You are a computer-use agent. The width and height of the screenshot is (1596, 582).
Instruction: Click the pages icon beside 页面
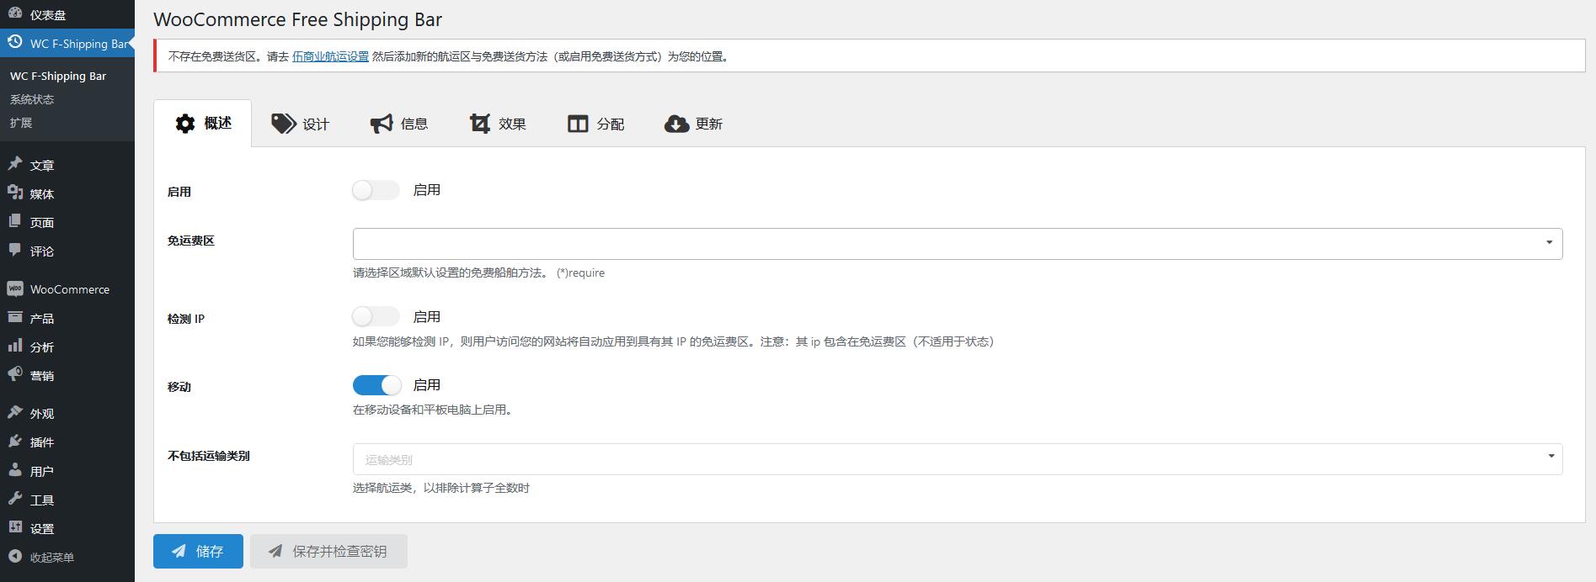tap(15, 221)
